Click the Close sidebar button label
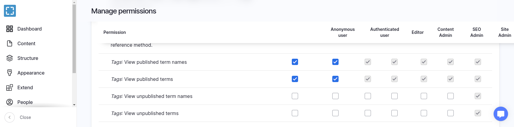This screenshot has height=127, width=514. [25, 117]
